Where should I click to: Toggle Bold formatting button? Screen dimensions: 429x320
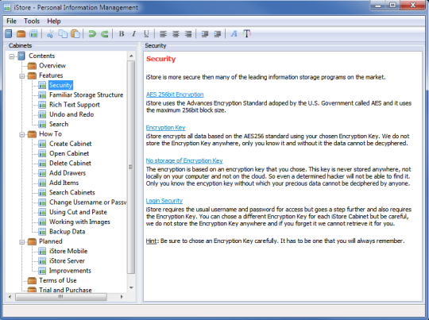122,34
